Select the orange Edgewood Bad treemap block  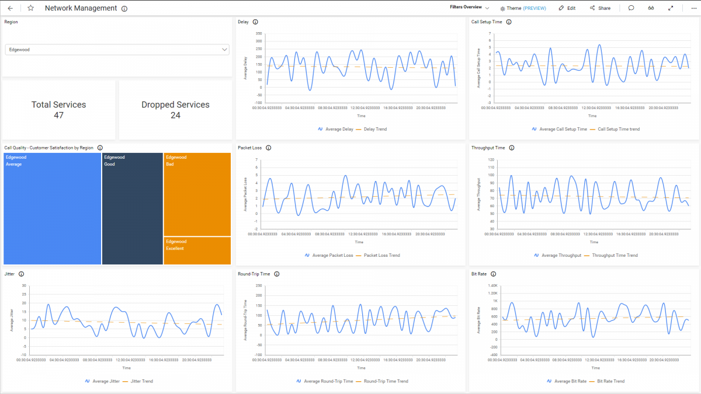click(197, 193)
